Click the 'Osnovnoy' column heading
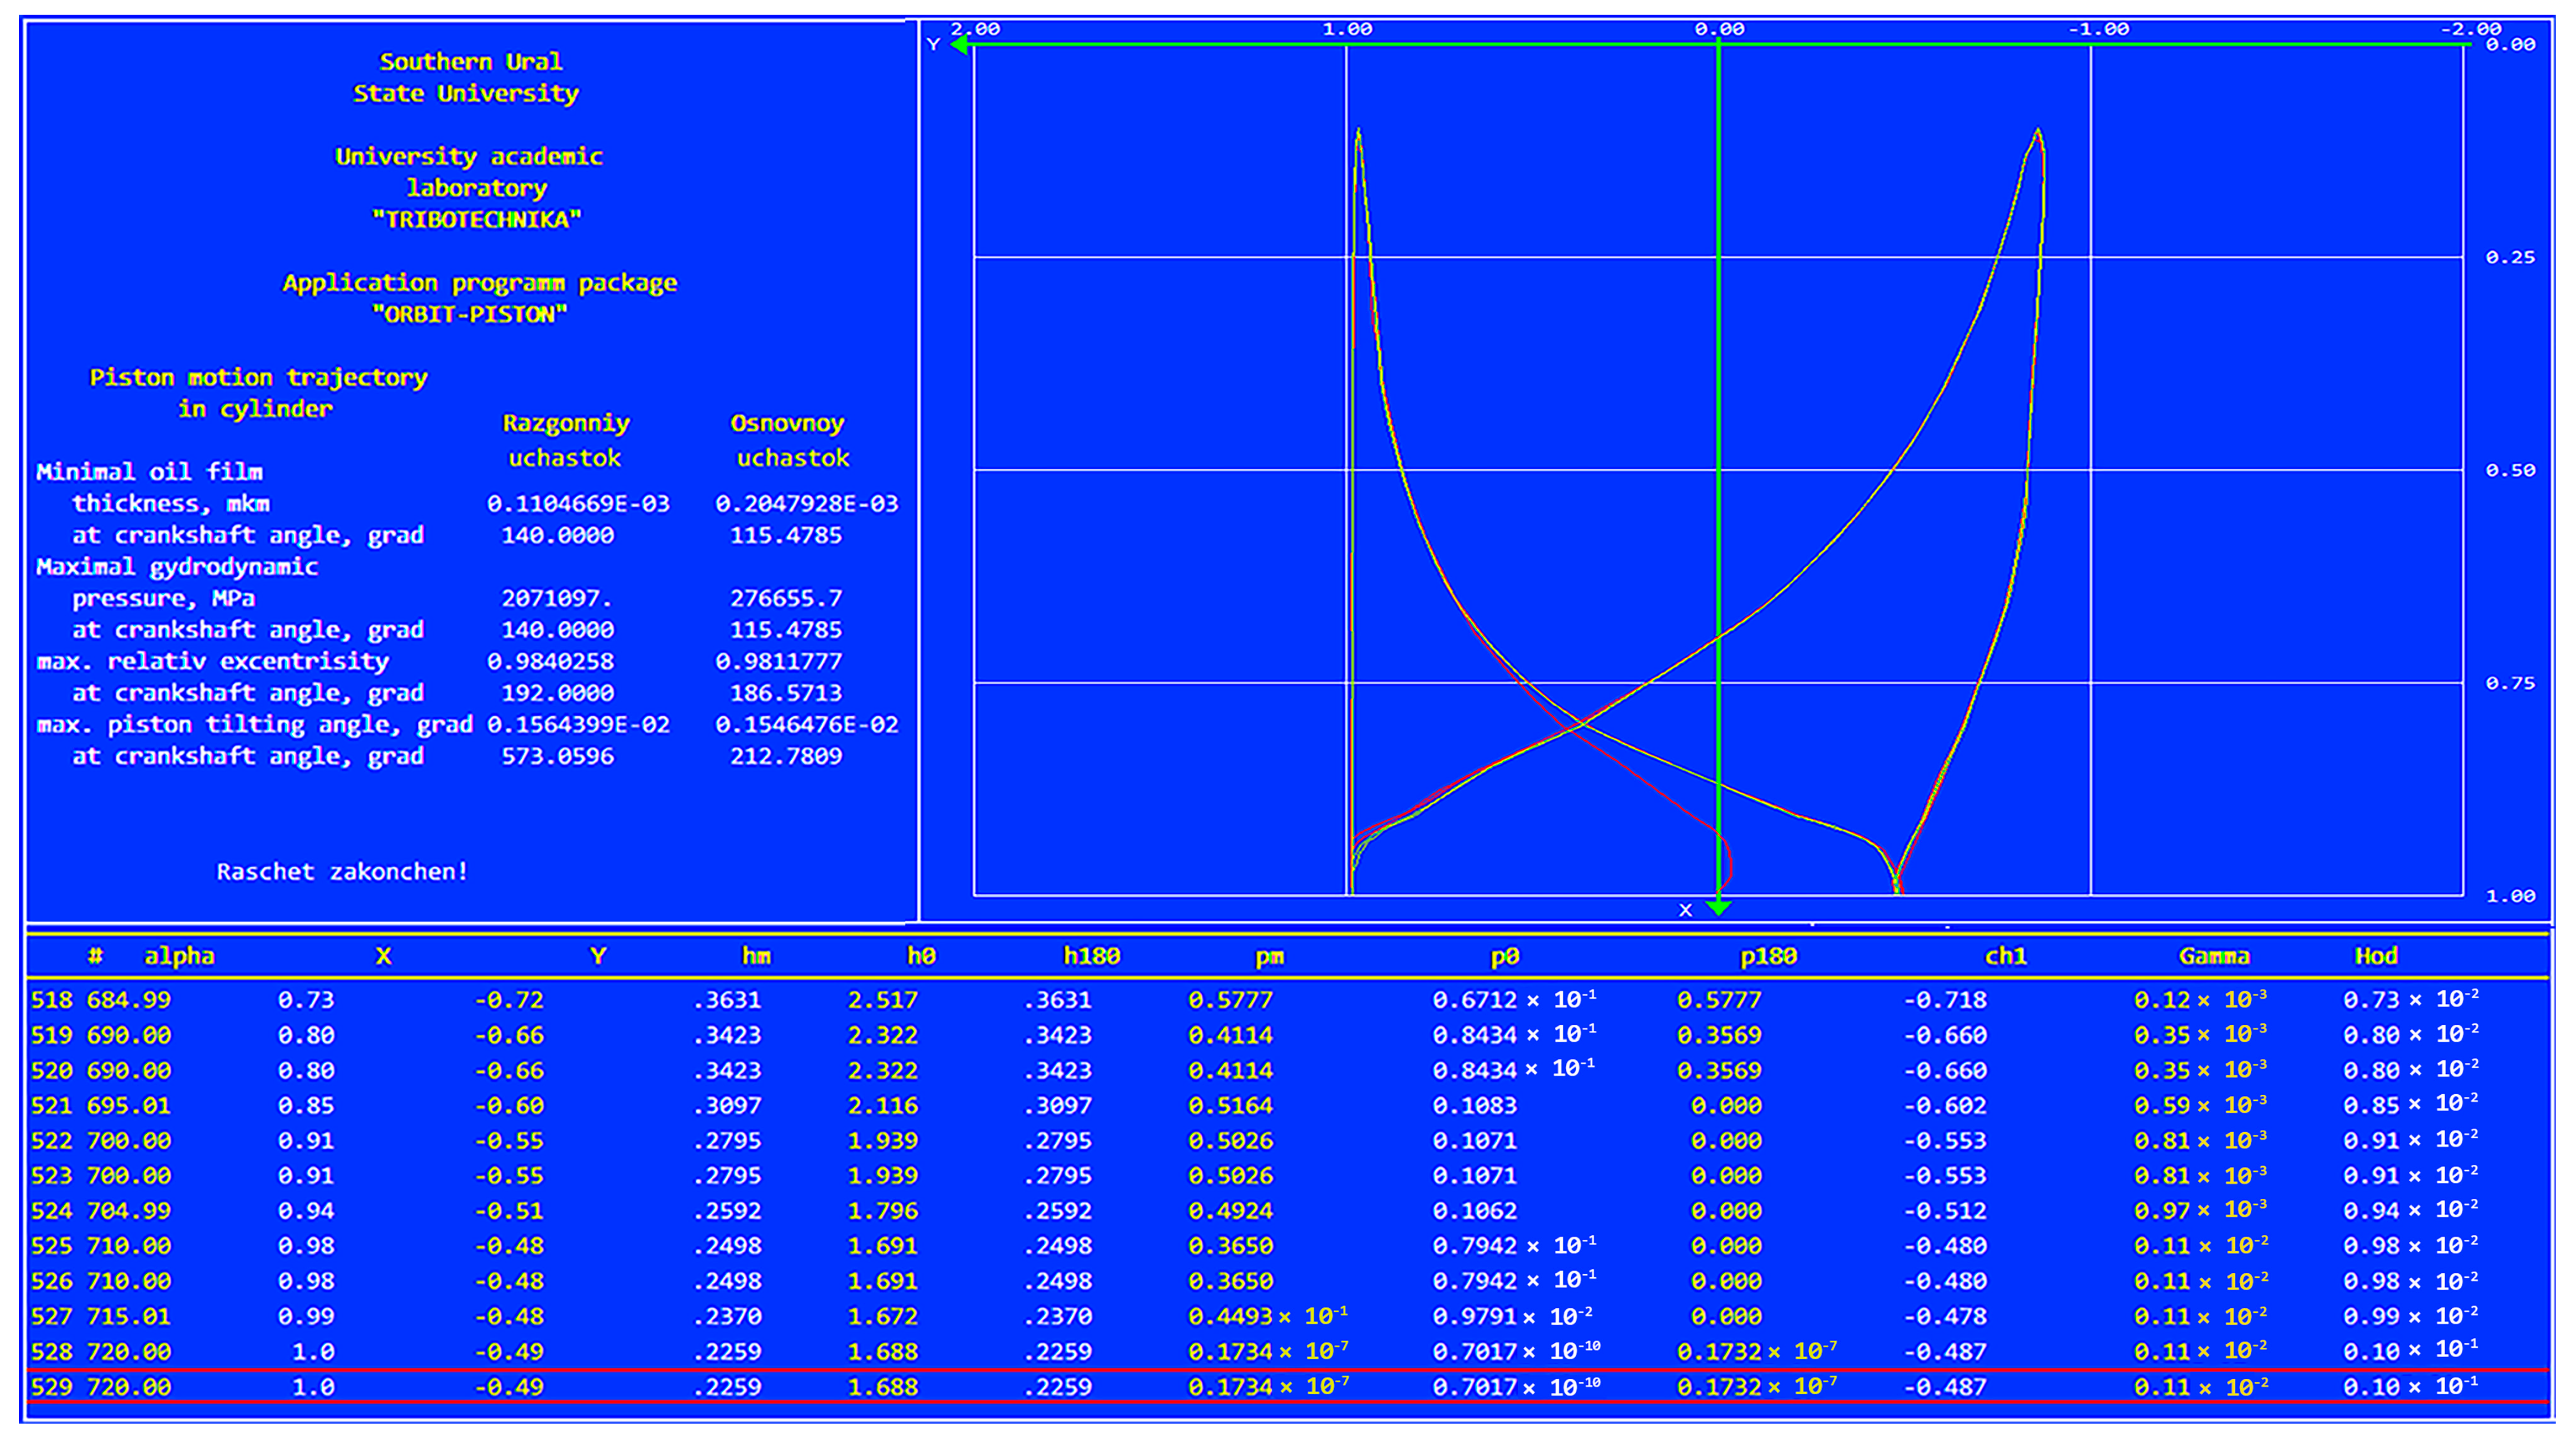 (x=787, y=423)
